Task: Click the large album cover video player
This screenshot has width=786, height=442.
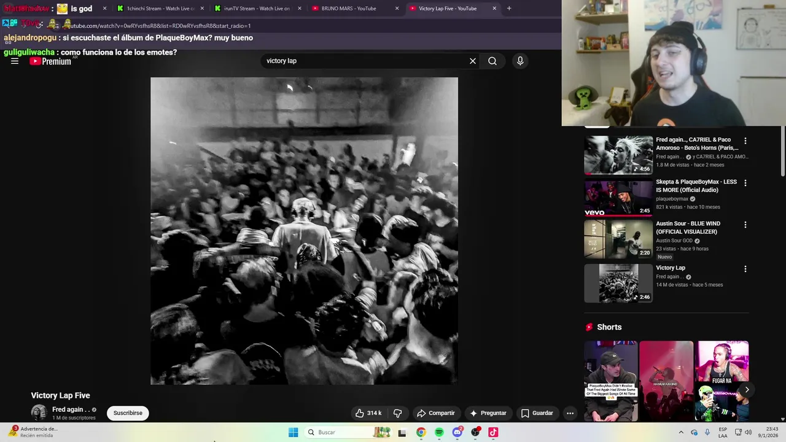Action: tap(304, 231)
